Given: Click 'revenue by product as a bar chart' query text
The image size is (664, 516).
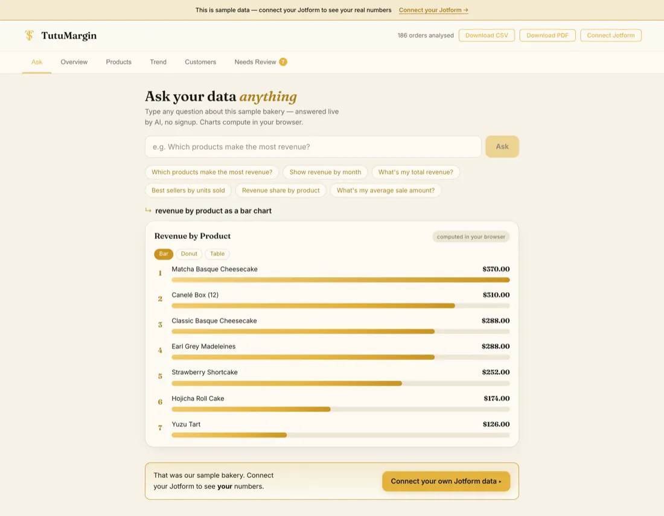Looking at the screenshot, I should 213,211.
